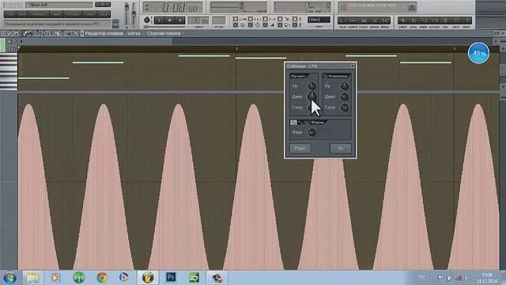Toggle the 3.2.1 countdown before recording

(x=251, y=19)
